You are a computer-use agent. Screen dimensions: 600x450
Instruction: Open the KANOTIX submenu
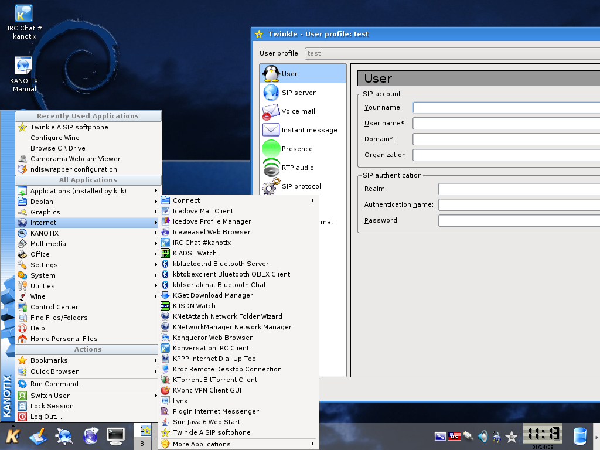click(x=88, y=233)
